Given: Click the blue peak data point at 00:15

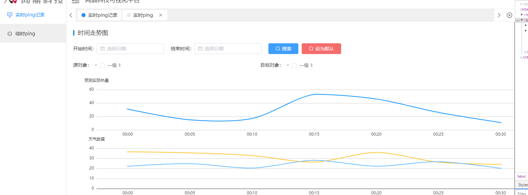Looking at the screenshot, I should [314, 94].
